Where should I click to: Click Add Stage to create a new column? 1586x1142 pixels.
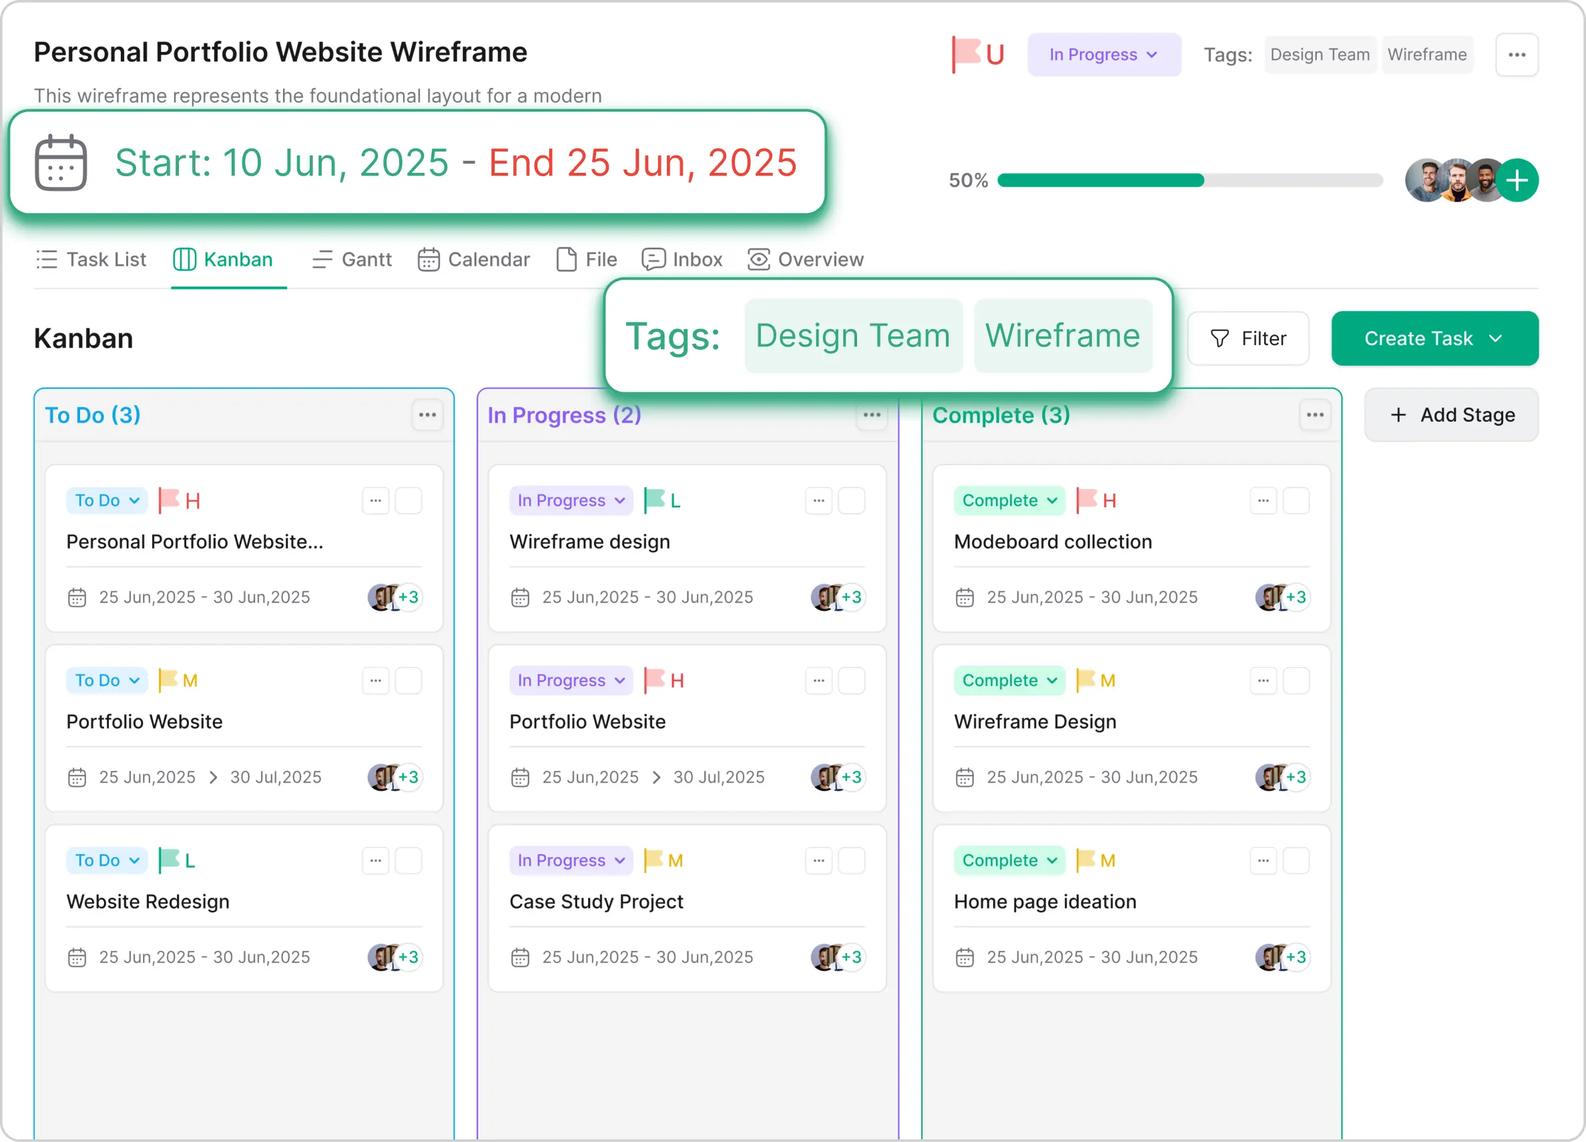click(x=1451, y=414)
